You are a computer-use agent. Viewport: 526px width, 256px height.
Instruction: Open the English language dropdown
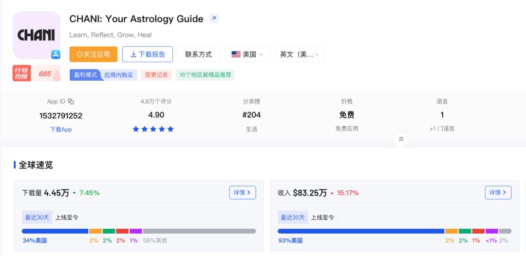pos(300,55)
